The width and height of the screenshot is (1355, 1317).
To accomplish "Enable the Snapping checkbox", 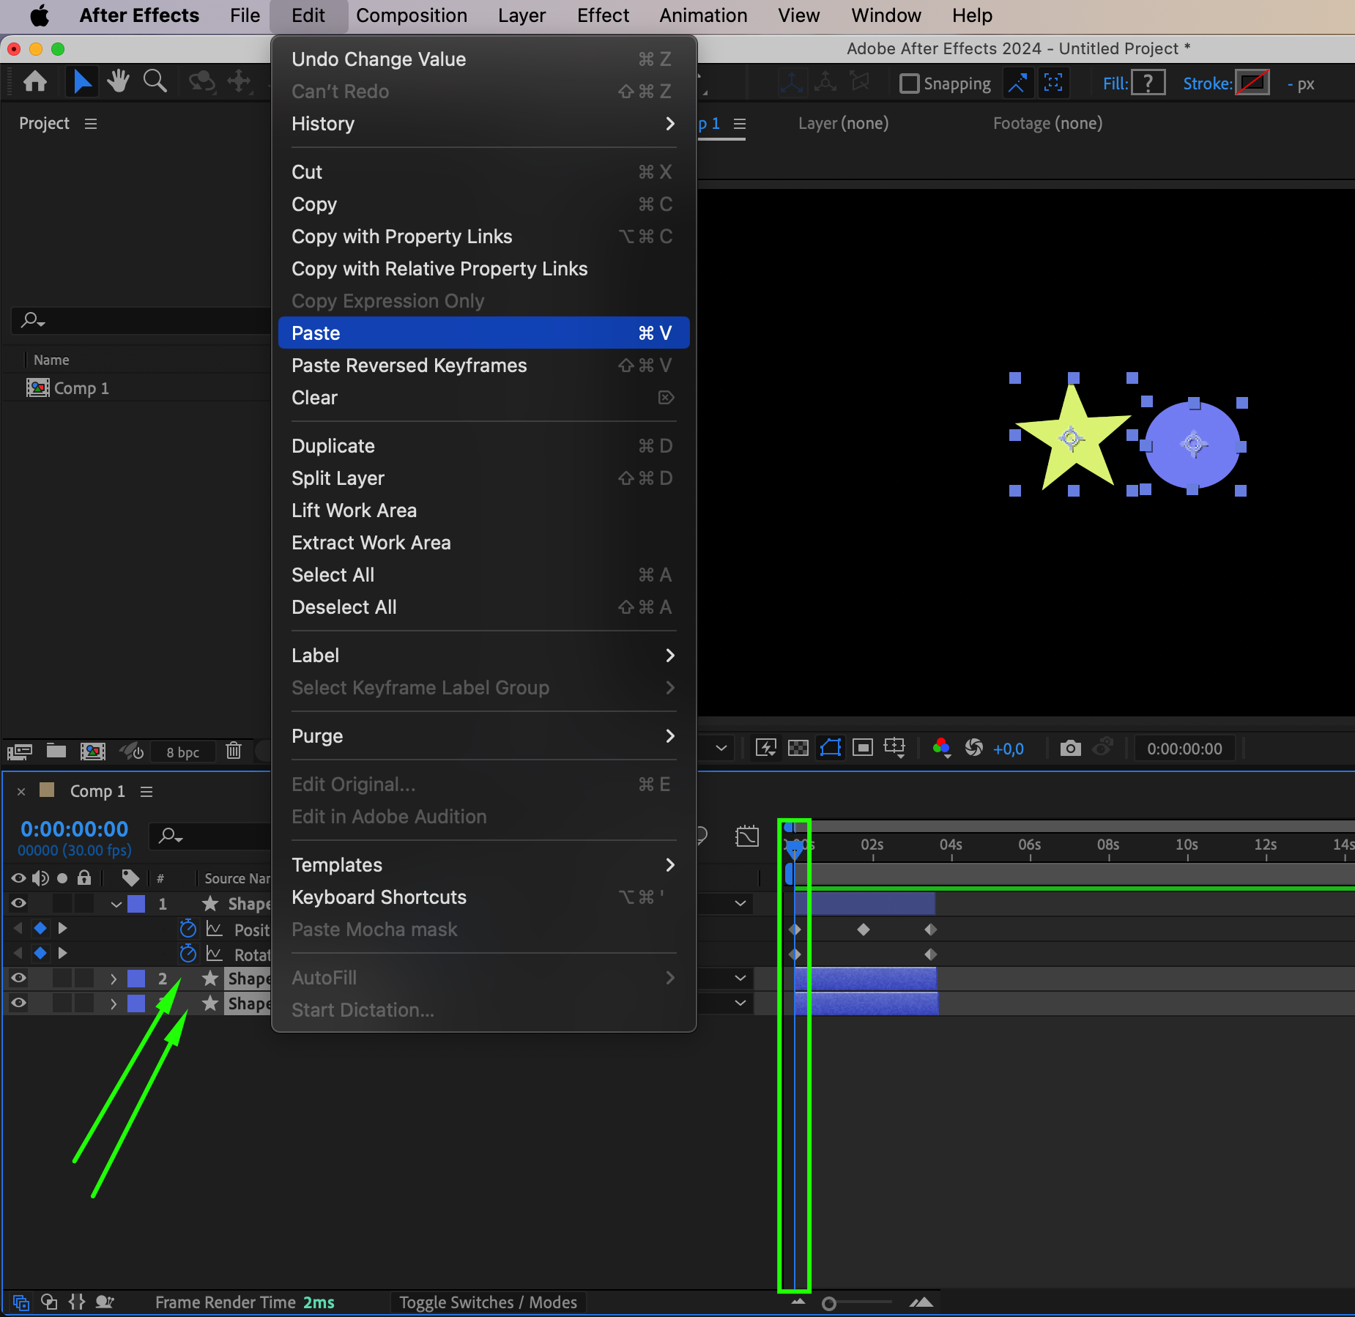I will pos(909,84).
